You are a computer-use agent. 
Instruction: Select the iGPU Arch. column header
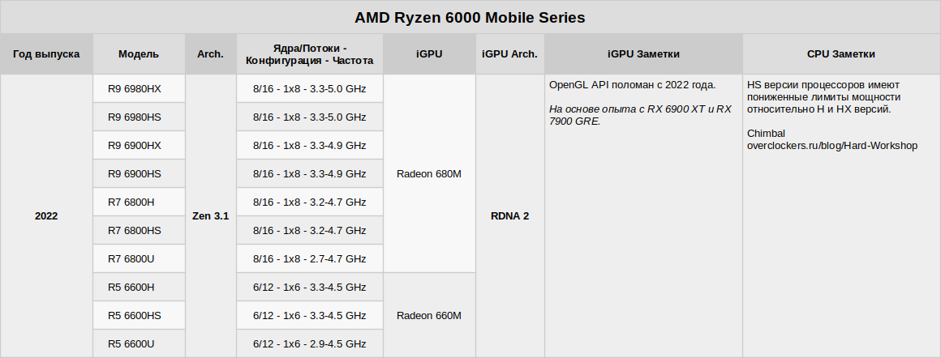509,54
